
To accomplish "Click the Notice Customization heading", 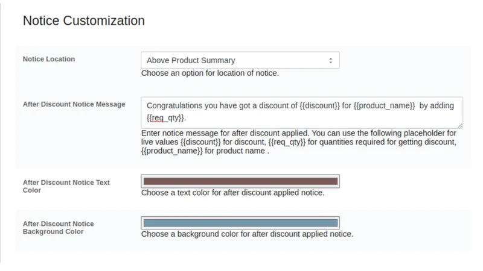I will [x=84, y=20].
